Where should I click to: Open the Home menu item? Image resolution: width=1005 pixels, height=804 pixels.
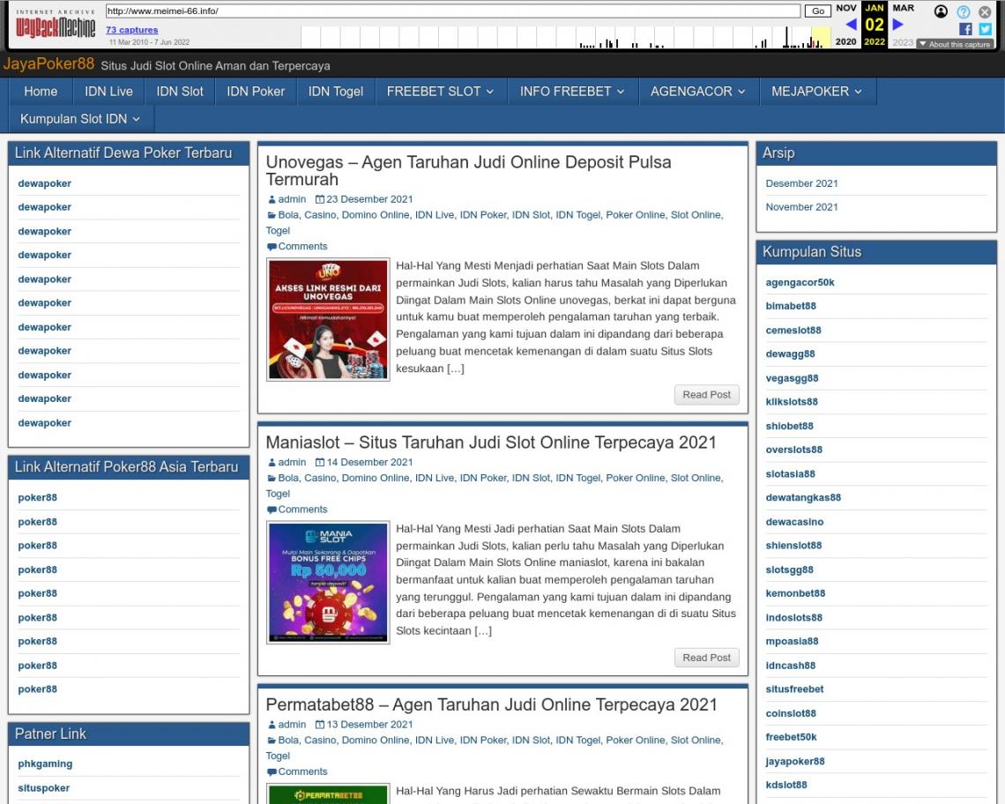point(41,91)
